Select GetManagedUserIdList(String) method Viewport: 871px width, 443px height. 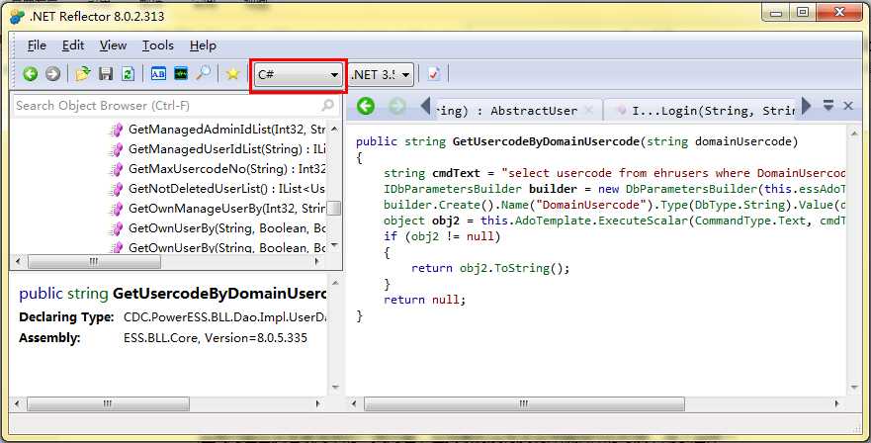pyautogui.click(x=226, y=149)
